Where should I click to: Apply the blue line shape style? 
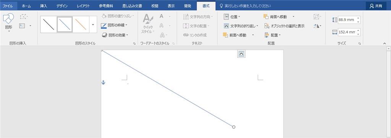coord(65,24)
